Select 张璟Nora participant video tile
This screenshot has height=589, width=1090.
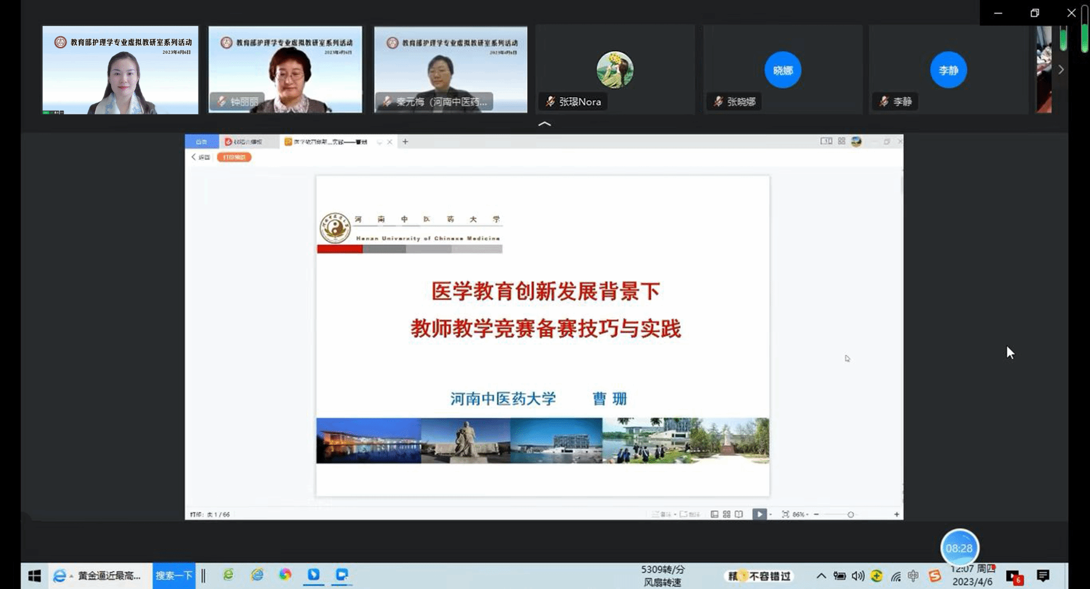[615, 70]
